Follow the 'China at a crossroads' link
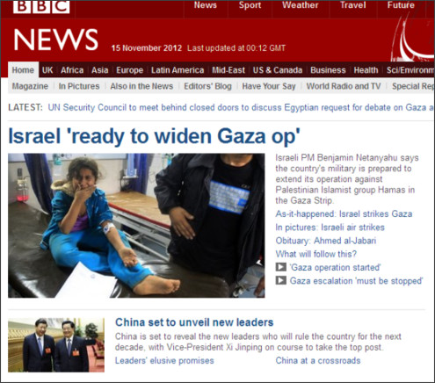Viewport: 435px width, 383px height. point(318,360)
